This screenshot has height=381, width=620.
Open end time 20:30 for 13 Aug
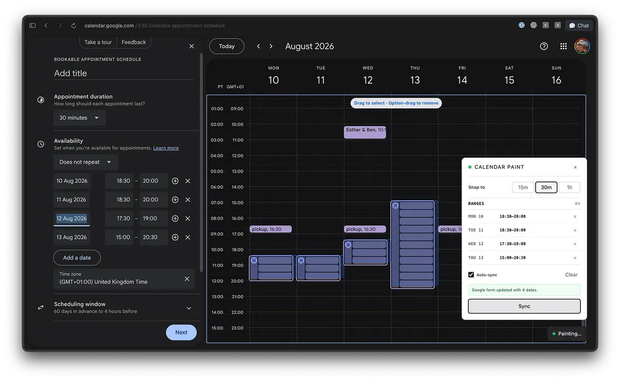point(153,237)
